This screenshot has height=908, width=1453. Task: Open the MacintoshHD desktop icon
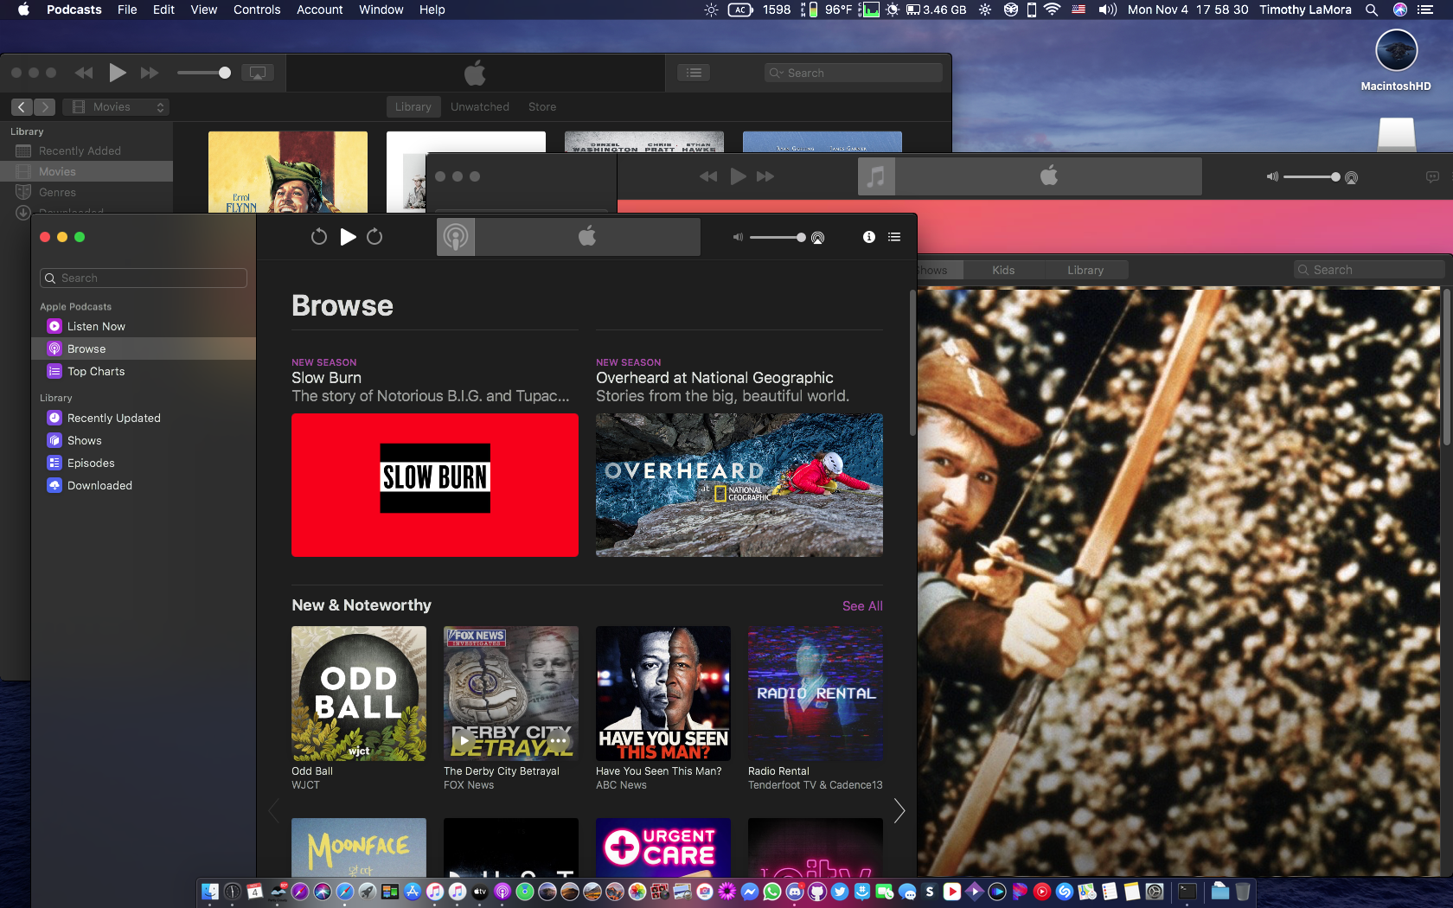point(1396,61)
